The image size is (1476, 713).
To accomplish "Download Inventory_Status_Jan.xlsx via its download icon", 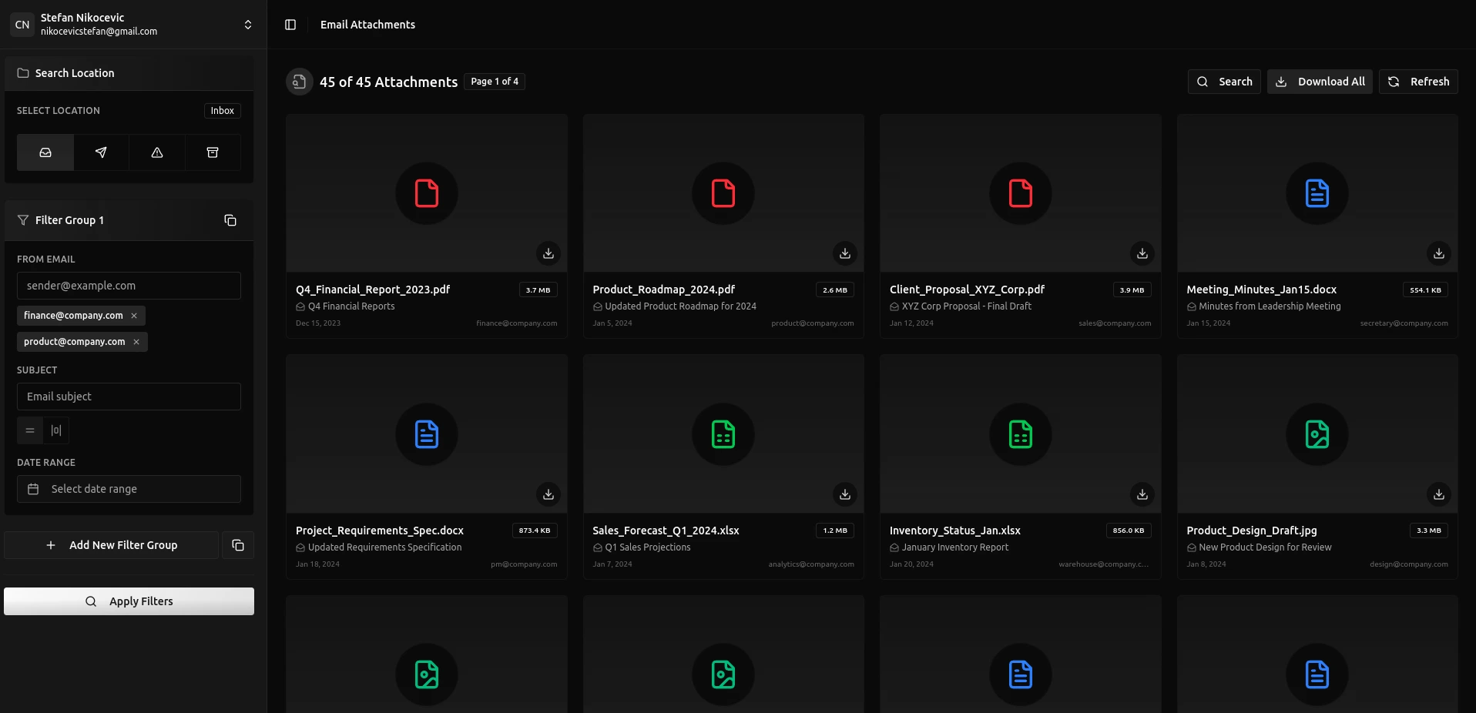I will pos(1142,494).
